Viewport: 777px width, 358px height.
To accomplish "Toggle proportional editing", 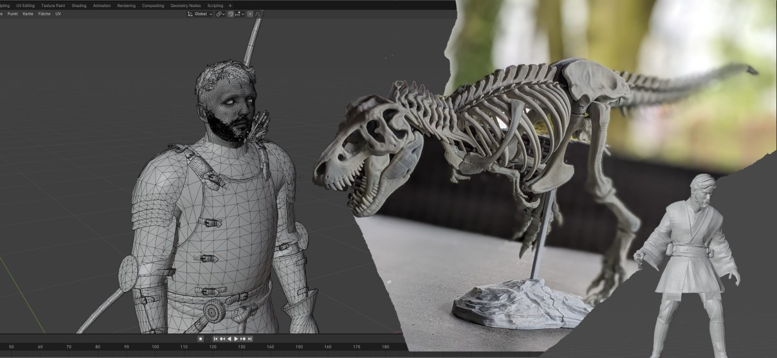I will point(249,14).
